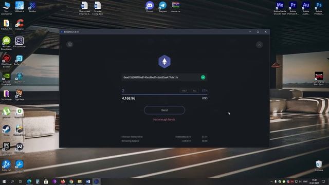
Task: Click the Ethereum Network Fee label
Action: point(132,137)
